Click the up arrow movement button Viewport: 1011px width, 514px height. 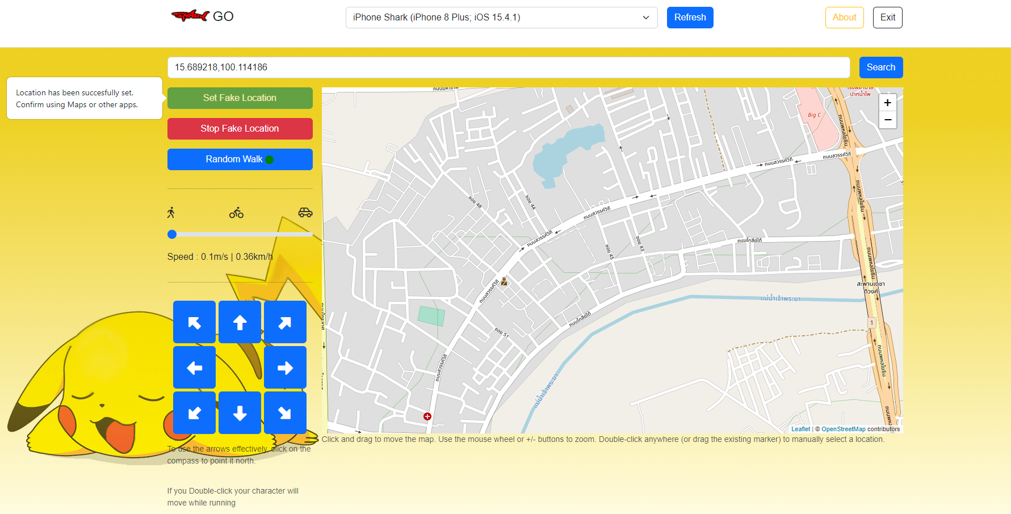(x=240, y=322)
